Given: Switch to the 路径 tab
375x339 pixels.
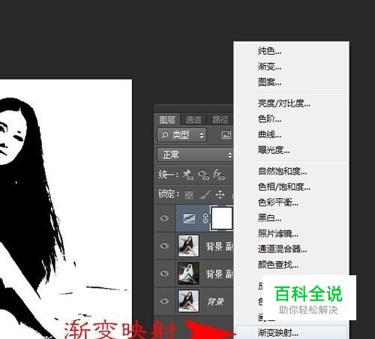Looking at the screenshot, I should pos(220,120).
